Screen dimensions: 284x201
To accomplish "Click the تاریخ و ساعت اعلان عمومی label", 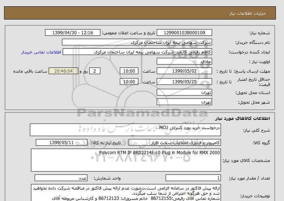I will tap(129, 33).
